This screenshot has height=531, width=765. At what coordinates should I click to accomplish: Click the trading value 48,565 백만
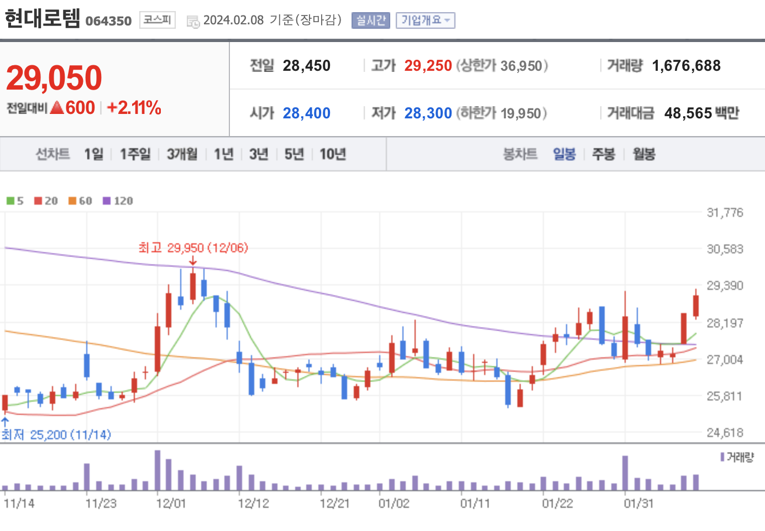701,113
